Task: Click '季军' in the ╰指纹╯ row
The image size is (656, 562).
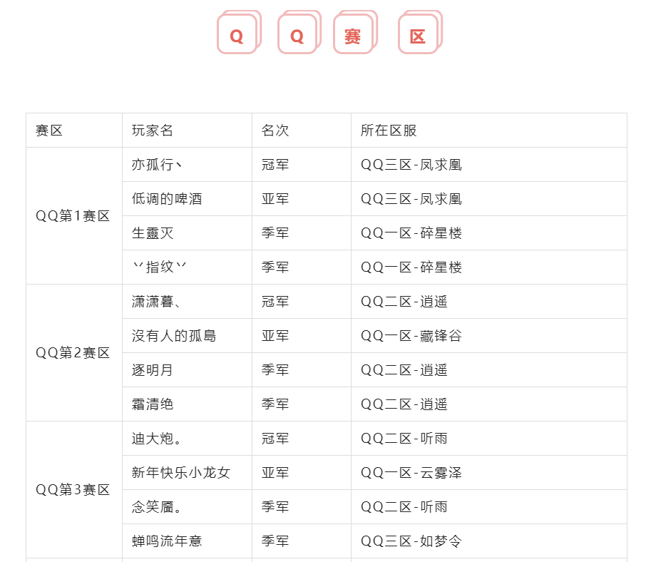Action: tap(275, 267)
